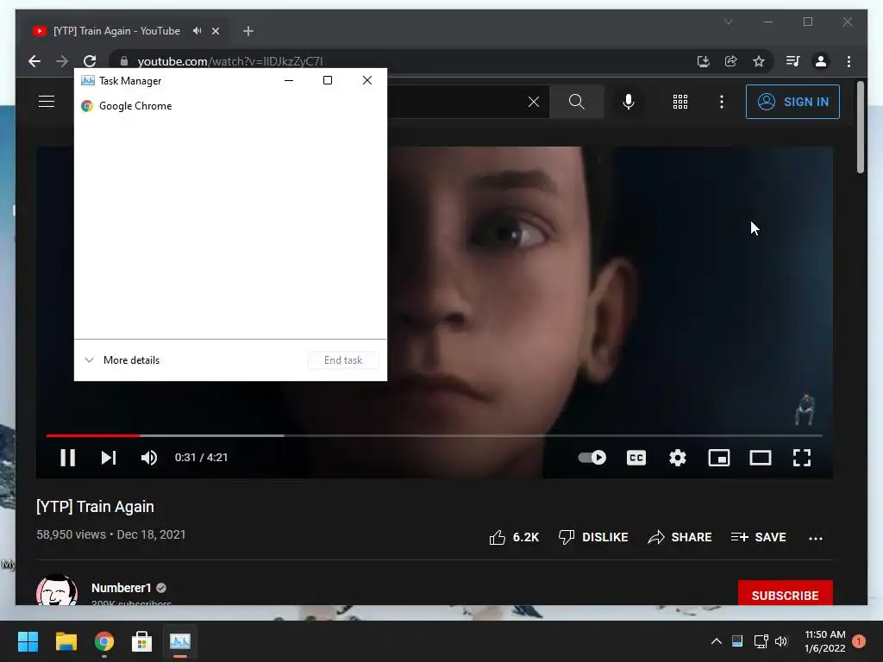This screenshot has height=662, width=883.
Task: Skip to the next video
Action: 108,458
